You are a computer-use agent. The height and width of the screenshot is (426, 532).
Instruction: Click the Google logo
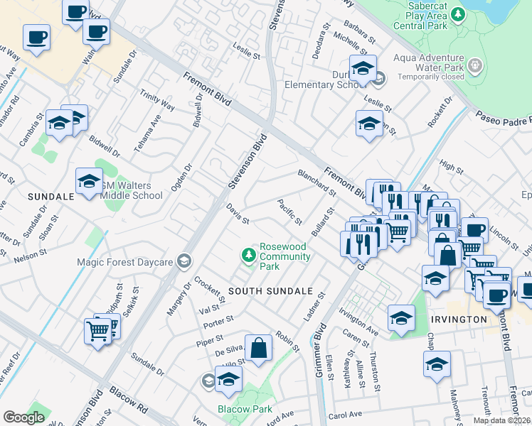coord(23,417)
